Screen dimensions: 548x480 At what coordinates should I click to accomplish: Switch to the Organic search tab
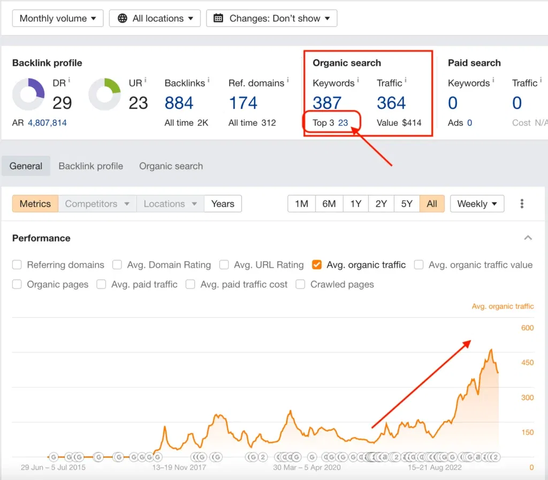click(x=171, y=166)
